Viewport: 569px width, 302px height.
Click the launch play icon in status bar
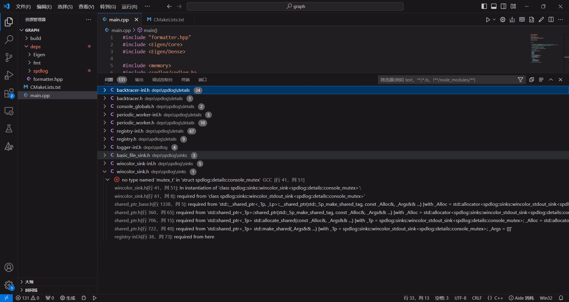pos(95,298)
